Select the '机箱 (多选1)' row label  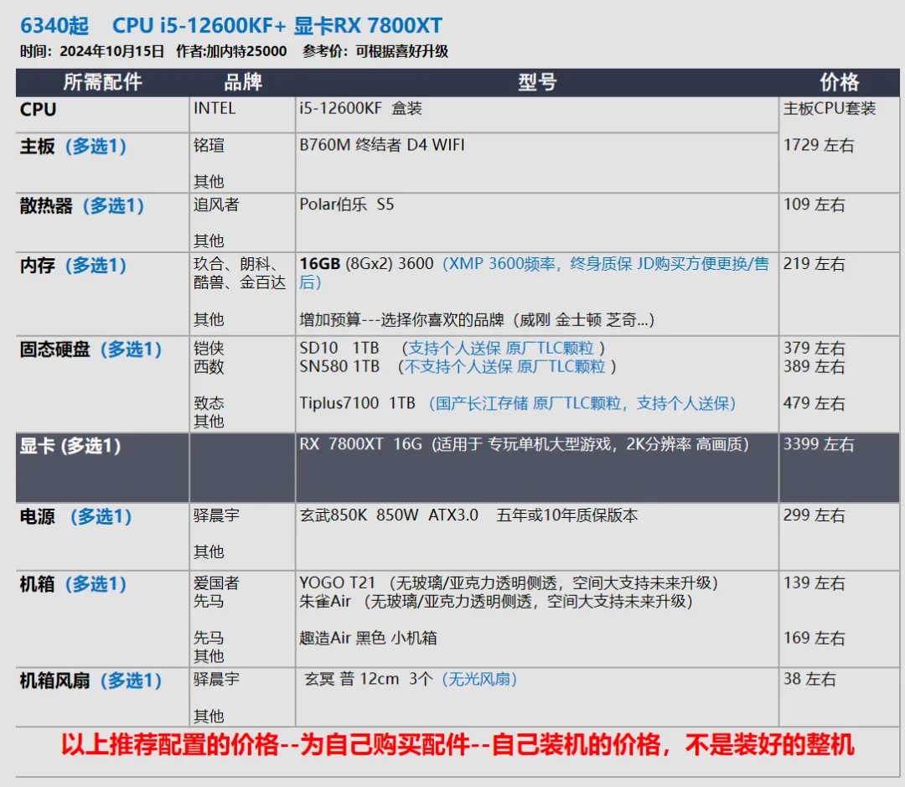pos(73,583)
